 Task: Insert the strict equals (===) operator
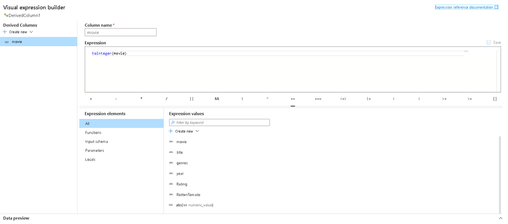318,99
